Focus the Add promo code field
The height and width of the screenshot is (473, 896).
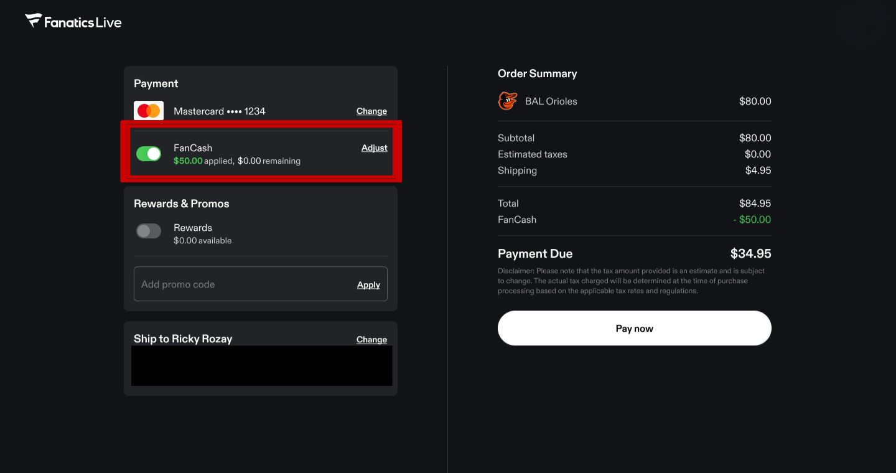pyautogui.click(x=261, y=284)
